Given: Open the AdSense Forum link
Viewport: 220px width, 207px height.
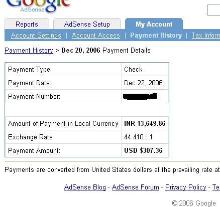Looking at the screenshot, I should 136,187.
